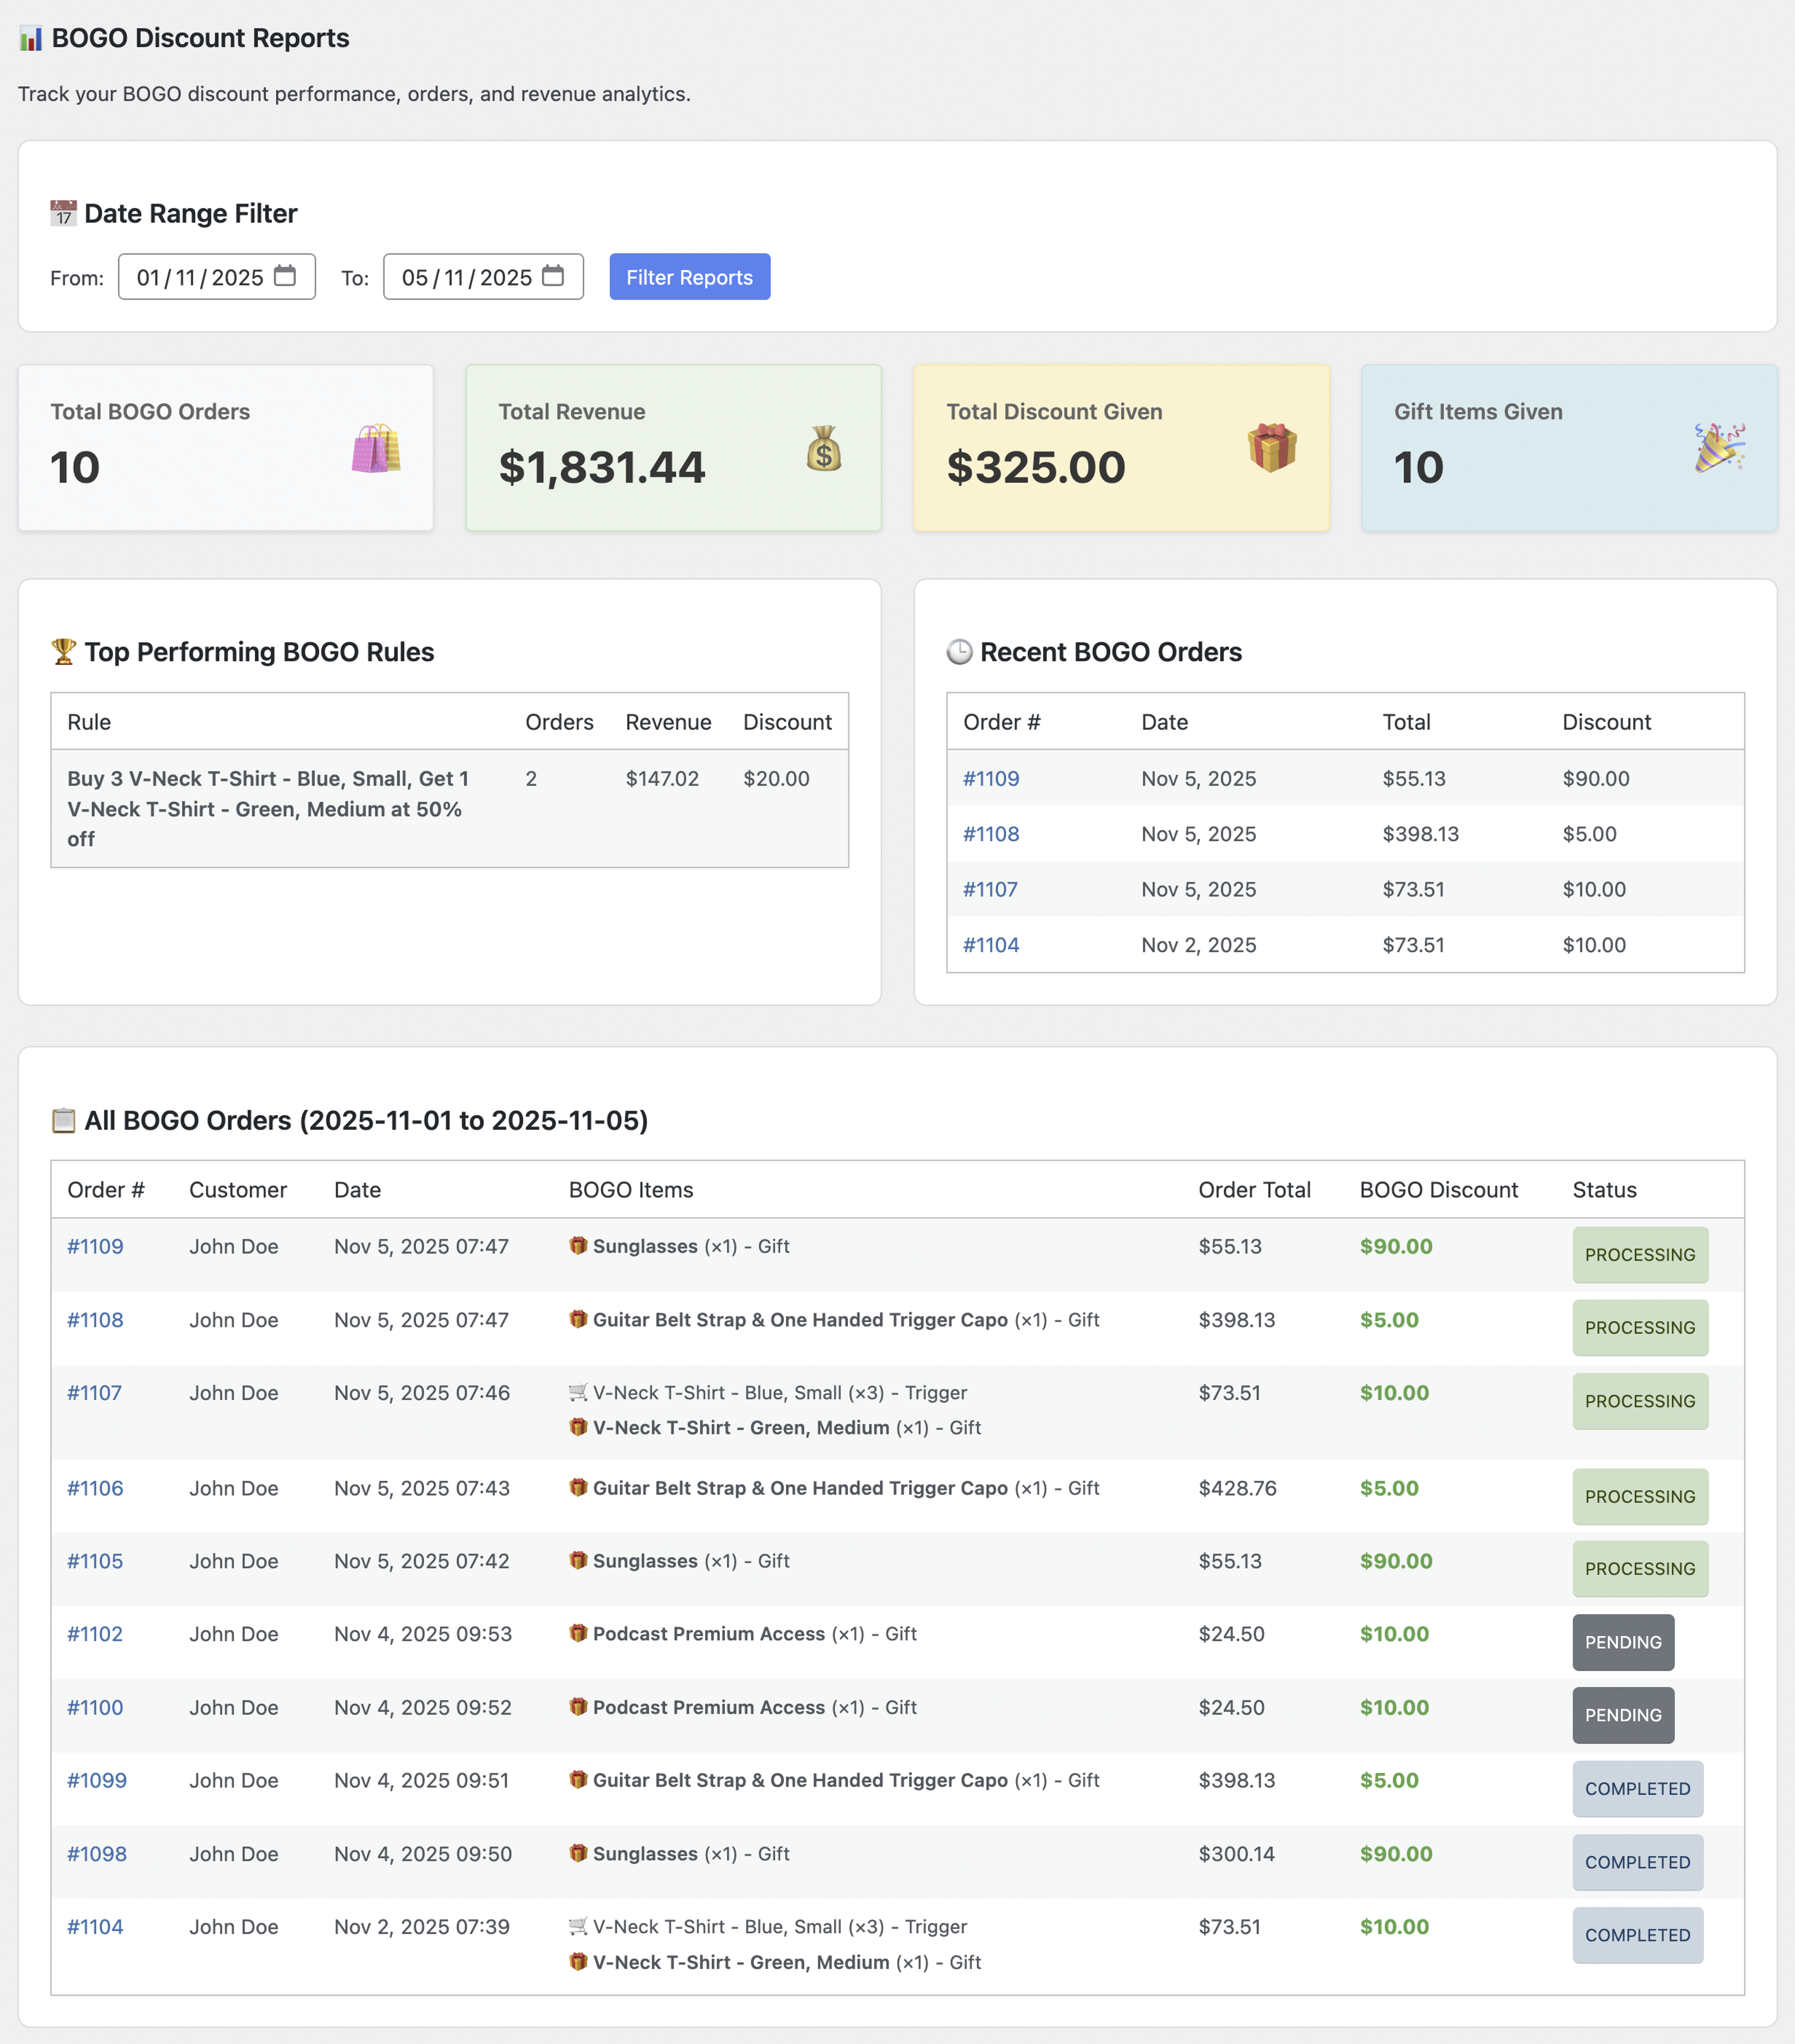Click the clock icon beside Recent BOGO Orders
Screen dimensions: 1795x2044
[x=959, y=652]
